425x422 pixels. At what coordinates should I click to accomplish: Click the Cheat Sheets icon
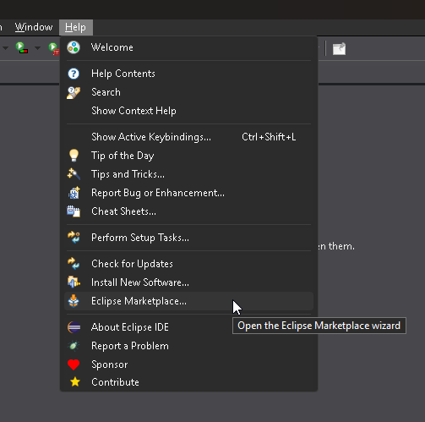(x=74, y=211)
